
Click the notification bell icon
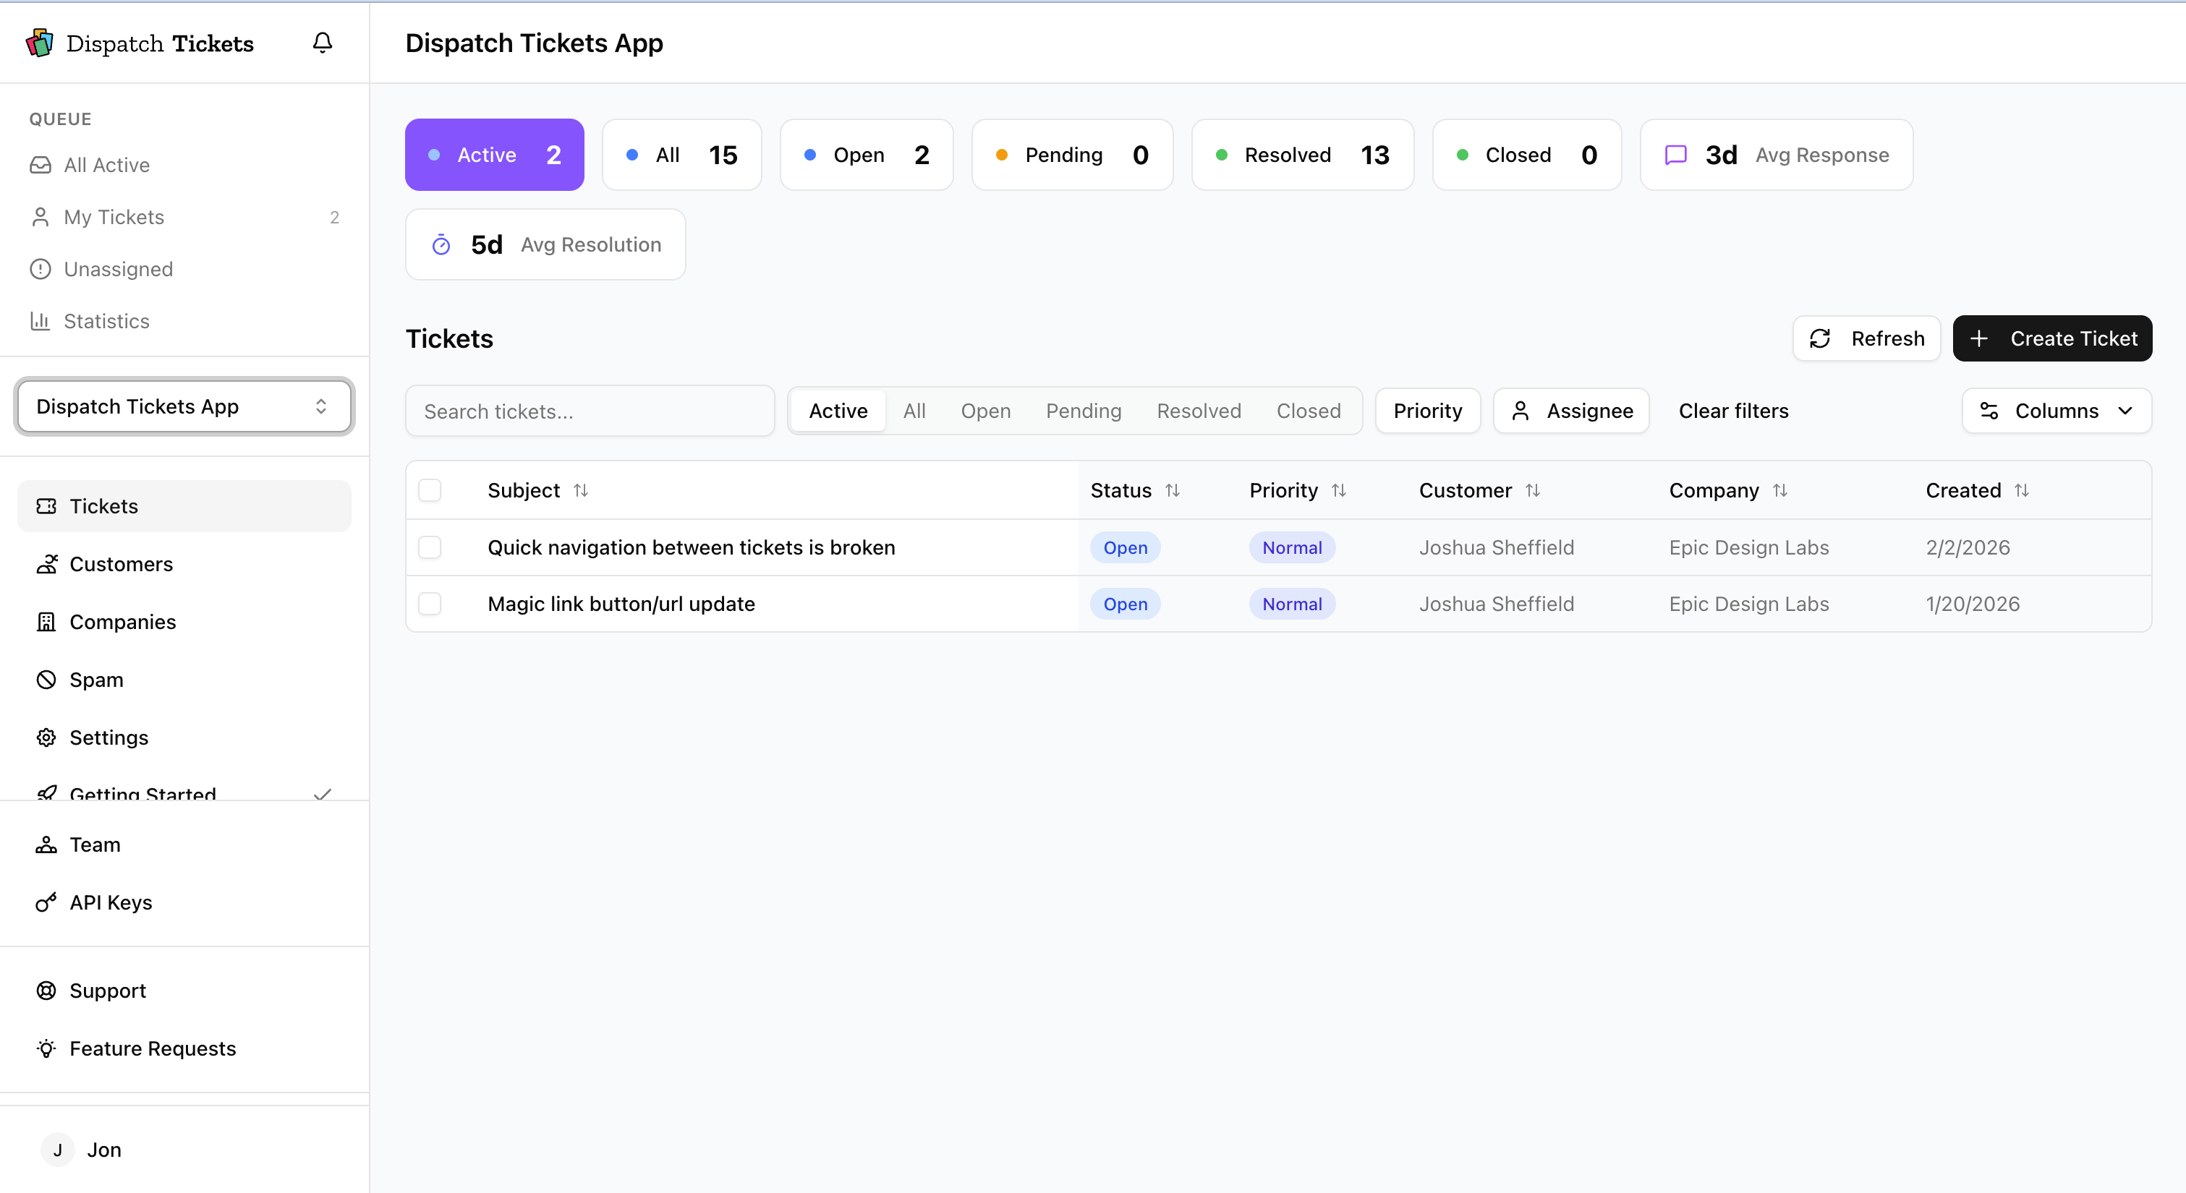[323, 43]
